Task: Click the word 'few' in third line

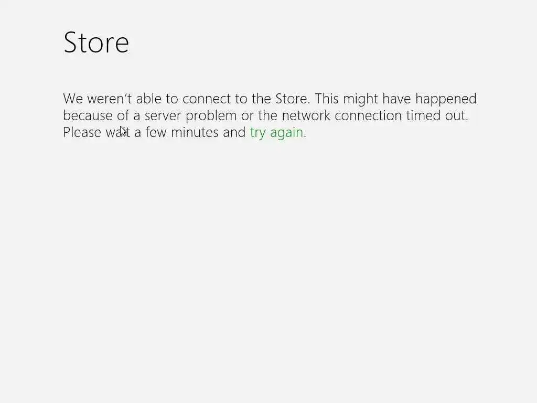Action: coord(156,132)
